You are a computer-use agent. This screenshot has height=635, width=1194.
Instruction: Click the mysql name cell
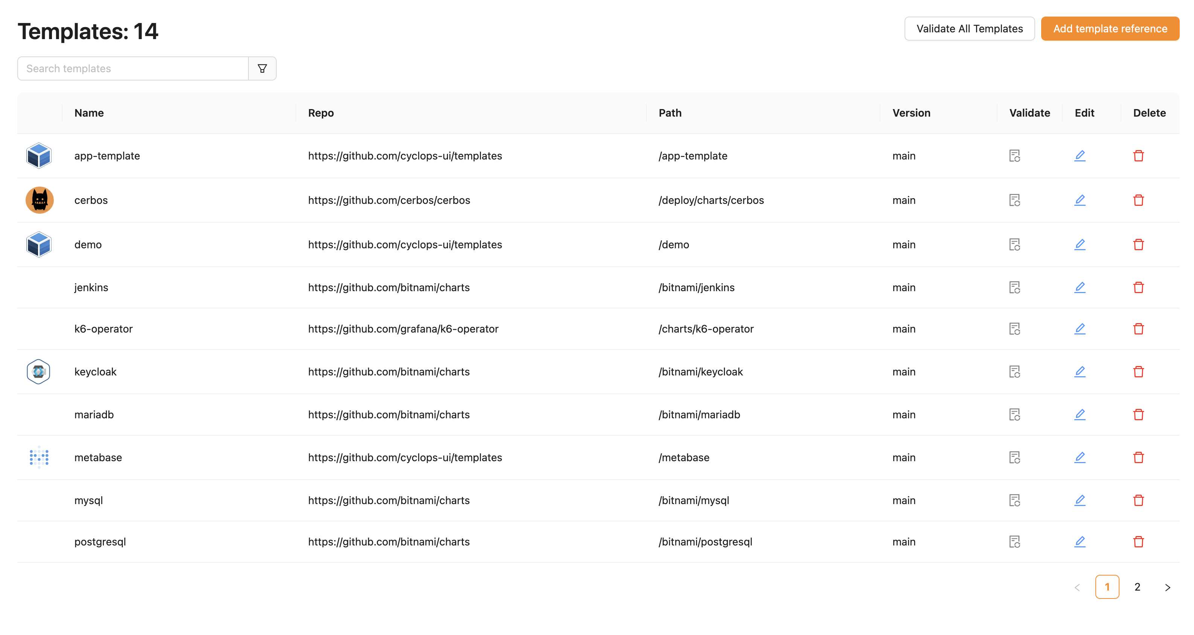[88, 501]
